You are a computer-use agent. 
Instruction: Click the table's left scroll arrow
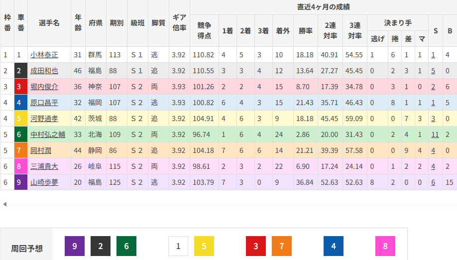point(5,204)
